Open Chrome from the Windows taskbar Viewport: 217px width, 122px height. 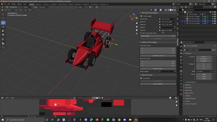click(x=119, y=120)
